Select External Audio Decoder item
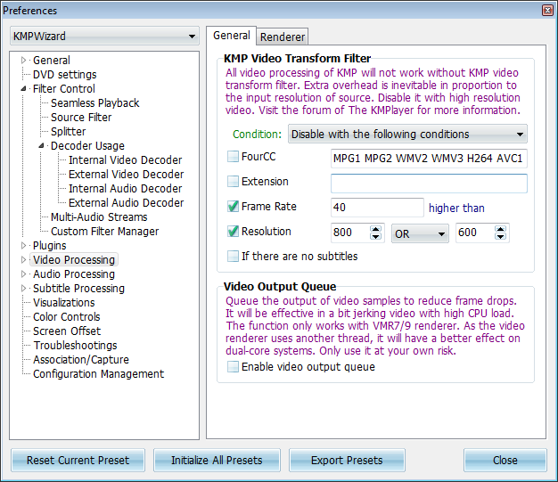This screenshot has width=558, height=482. click(x=127, y=202)
